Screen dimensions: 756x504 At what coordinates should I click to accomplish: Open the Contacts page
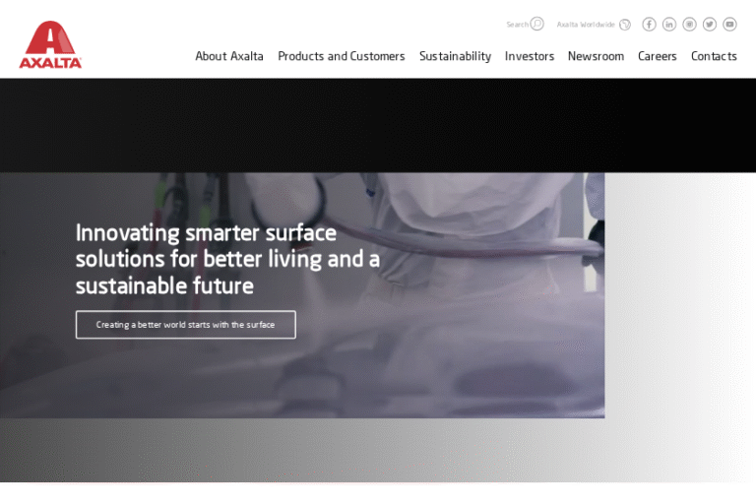point(714,56)
